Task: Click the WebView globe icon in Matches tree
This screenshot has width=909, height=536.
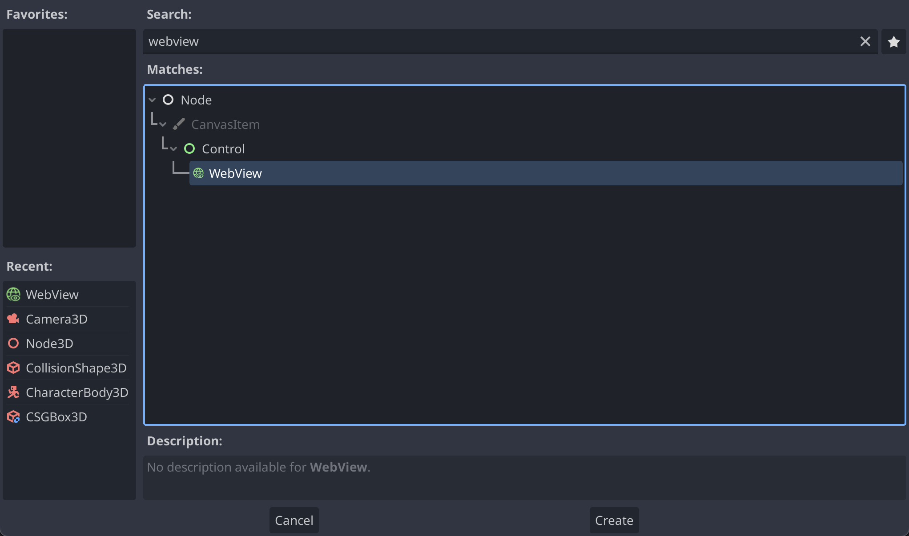Action: pyautogui.click(x=198, y=173)
